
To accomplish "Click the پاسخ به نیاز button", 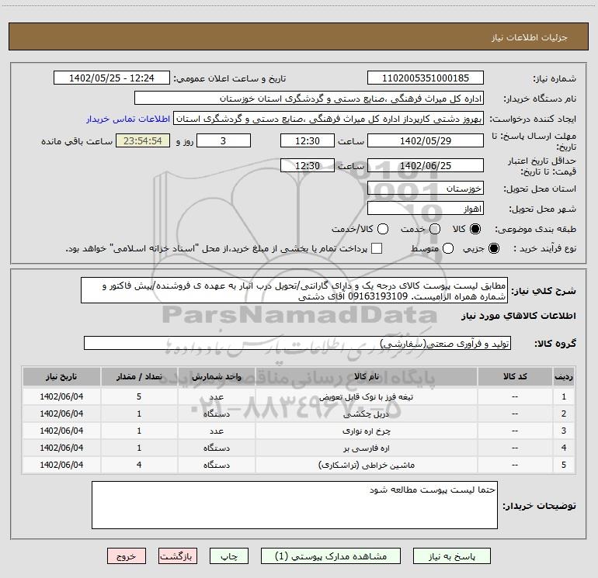I will point(452,556).
